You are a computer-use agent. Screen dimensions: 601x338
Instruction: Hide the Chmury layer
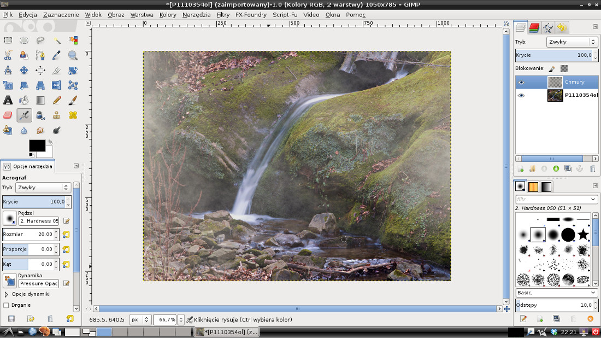click(521, 82)
